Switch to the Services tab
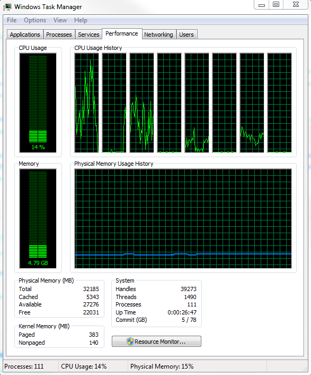The height and width of the screenshot is (375, 311). 88,35
